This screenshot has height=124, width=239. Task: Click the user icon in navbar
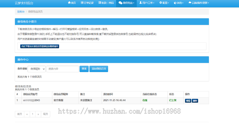[140, 3]
